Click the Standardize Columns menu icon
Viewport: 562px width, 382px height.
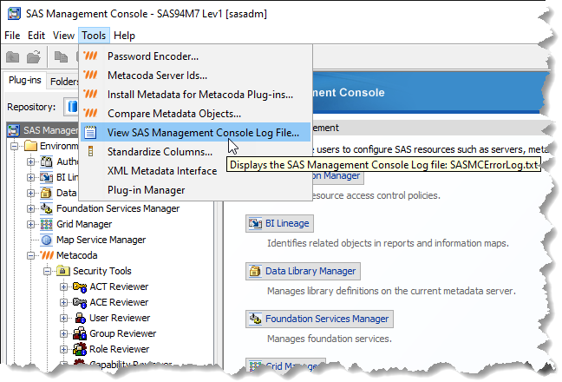(x=91, y=151)
